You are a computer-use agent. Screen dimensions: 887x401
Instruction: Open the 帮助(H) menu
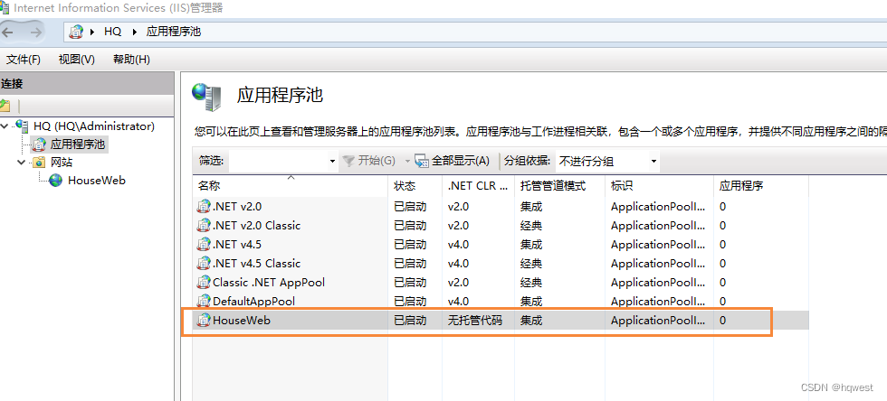coord(131,60)
